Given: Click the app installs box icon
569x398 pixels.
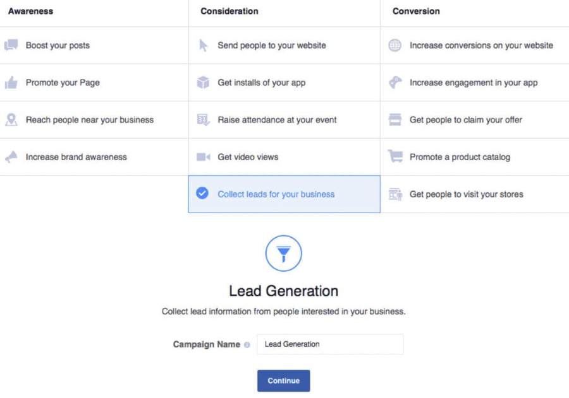Looking at the screenshot, I should tap(202, 82).
